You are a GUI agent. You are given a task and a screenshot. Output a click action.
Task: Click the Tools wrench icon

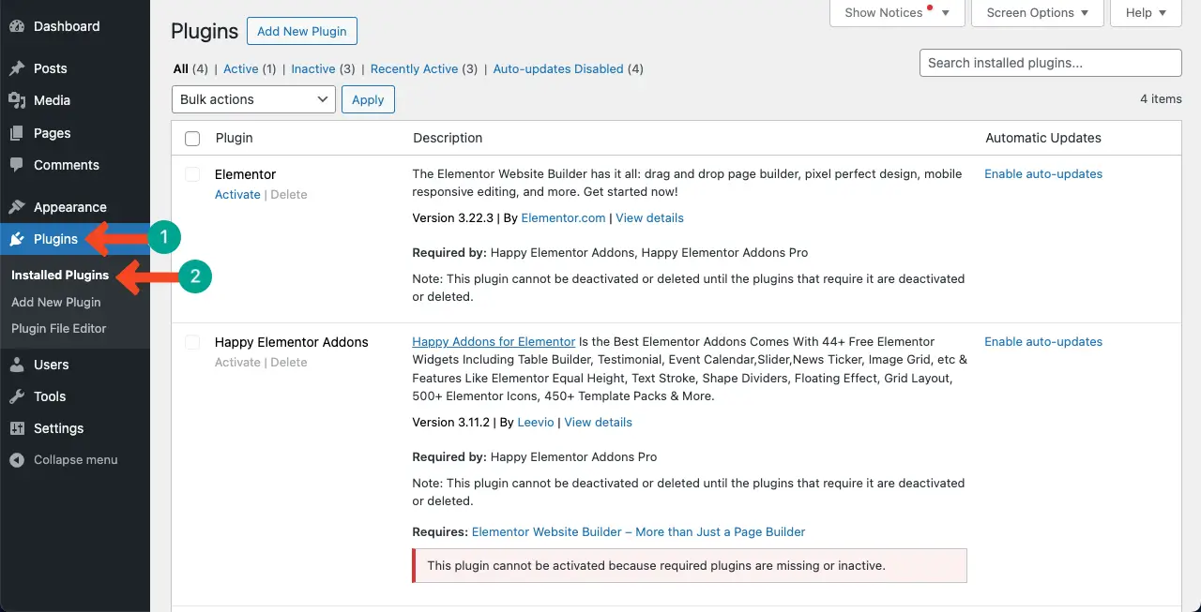point(17,396)
